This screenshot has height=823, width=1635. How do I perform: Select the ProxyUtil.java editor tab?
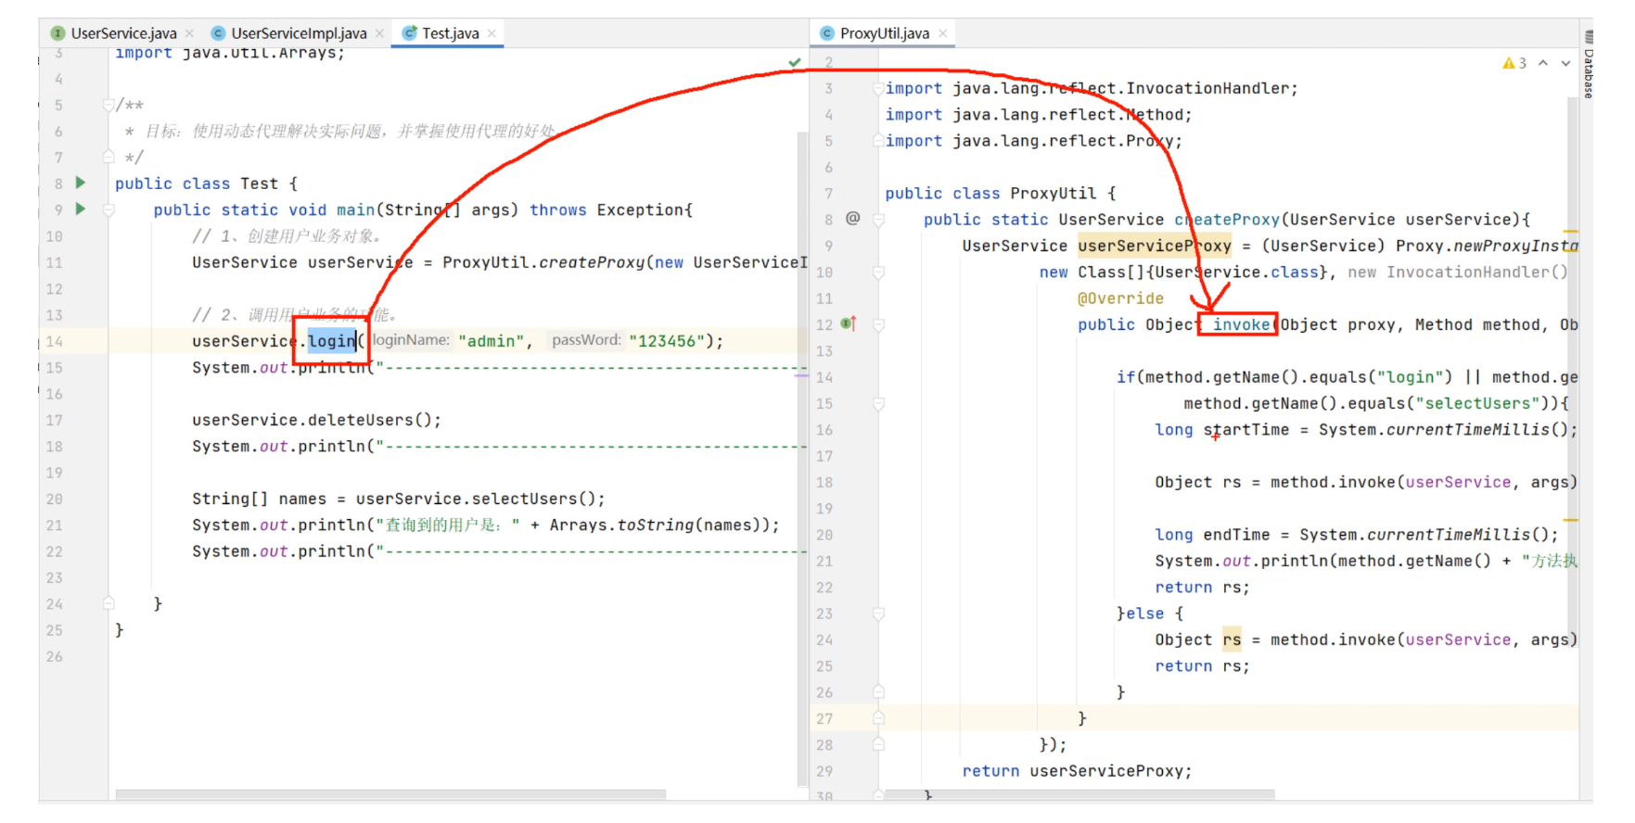pyautogui.click(x=885, y=33)
